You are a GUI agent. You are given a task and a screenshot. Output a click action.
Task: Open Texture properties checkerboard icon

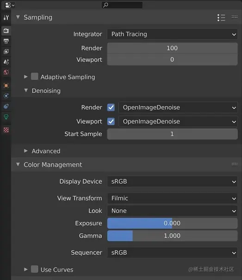click(6, 130)
